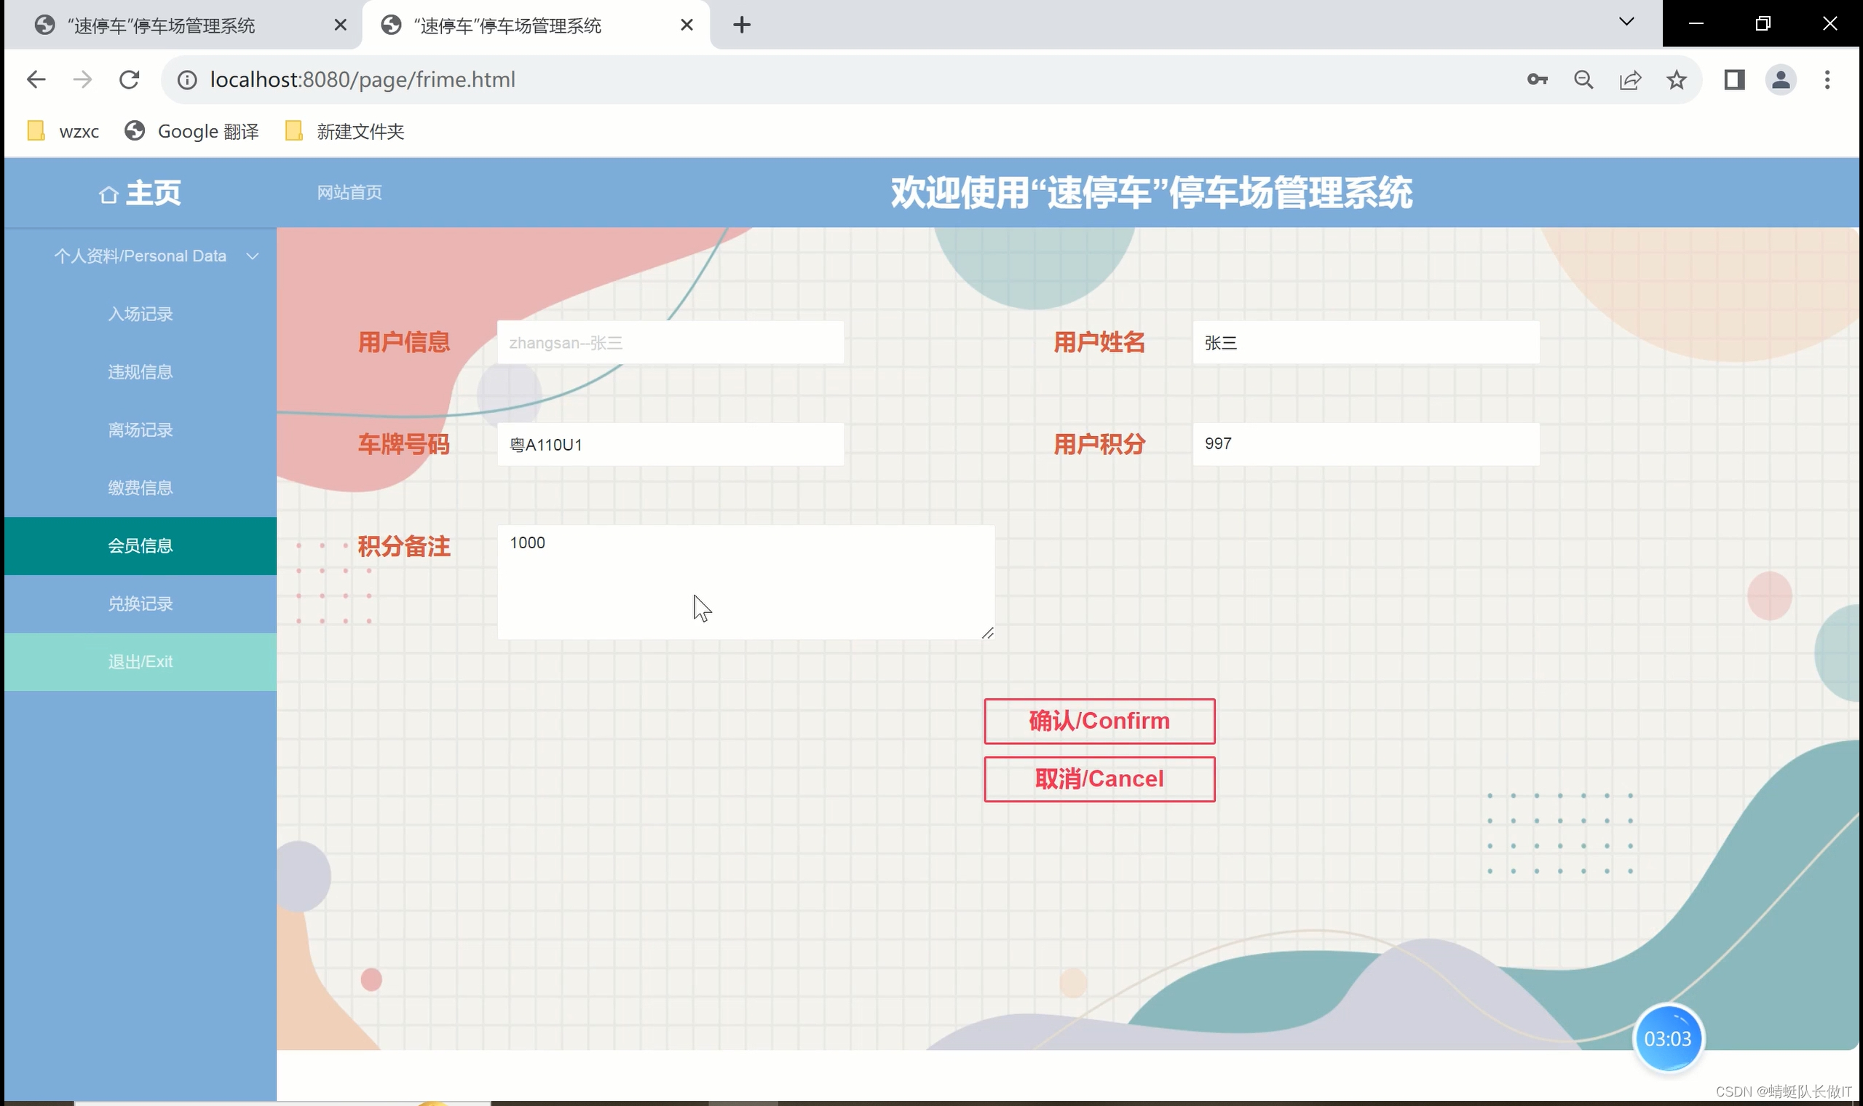
Task: Click the magnifier zoom icon in address bar
Action: click(1584, 79)
